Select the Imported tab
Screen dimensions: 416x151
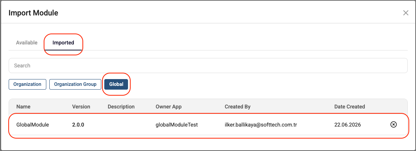pyautogui.click(x=63, y=43)
